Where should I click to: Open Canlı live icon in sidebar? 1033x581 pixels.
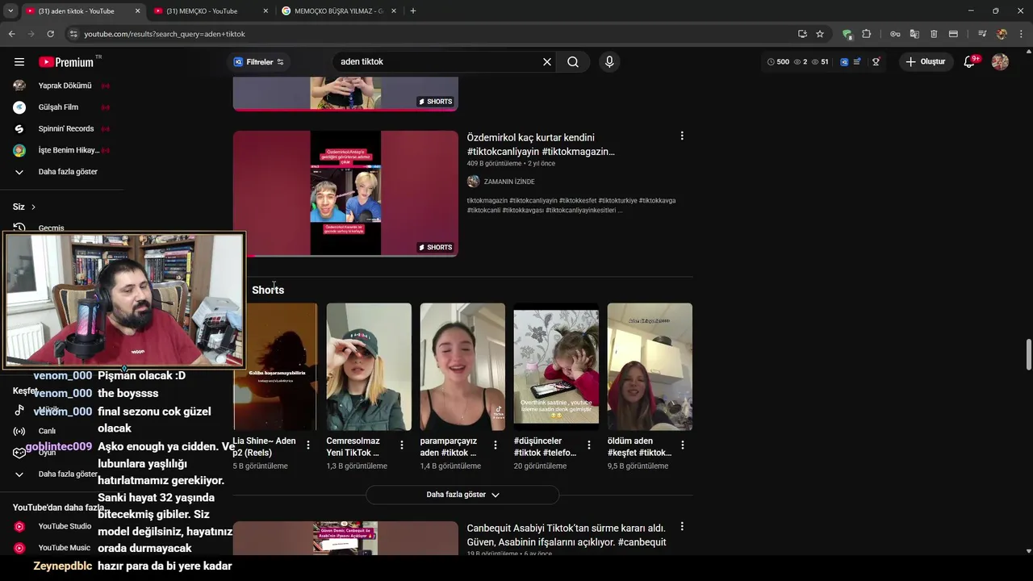coord(19,431)
